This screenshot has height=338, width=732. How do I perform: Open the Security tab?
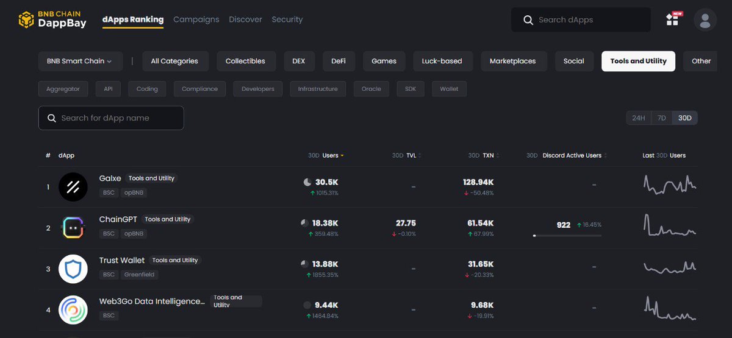click(287, 19)
